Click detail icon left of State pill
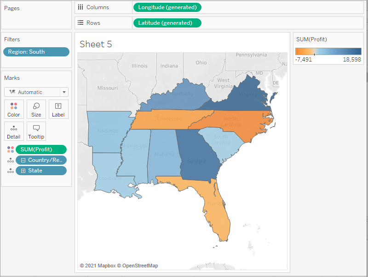Screen dimensions: 368x277 (x=10, y=171)
